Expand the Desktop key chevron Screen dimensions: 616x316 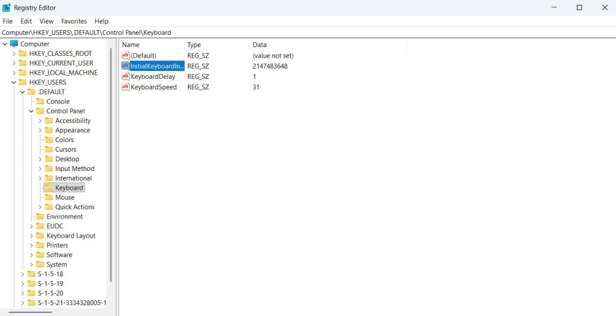[x=40, y=159]
